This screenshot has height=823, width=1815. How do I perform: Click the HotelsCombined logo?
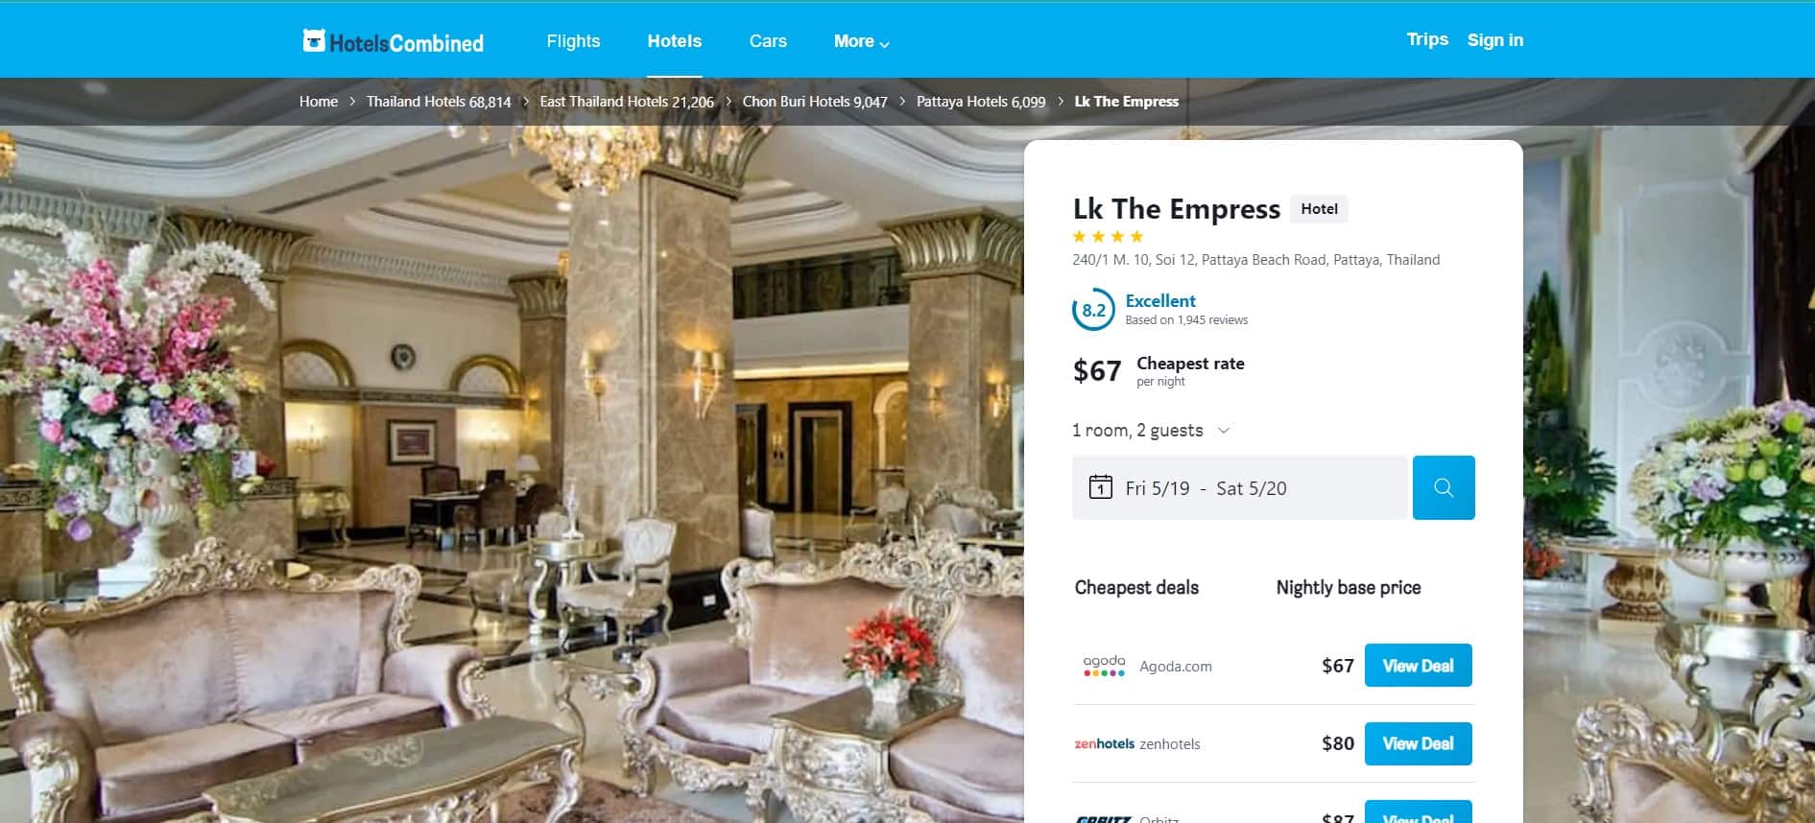pyautogui.click(x=394, y=41)
